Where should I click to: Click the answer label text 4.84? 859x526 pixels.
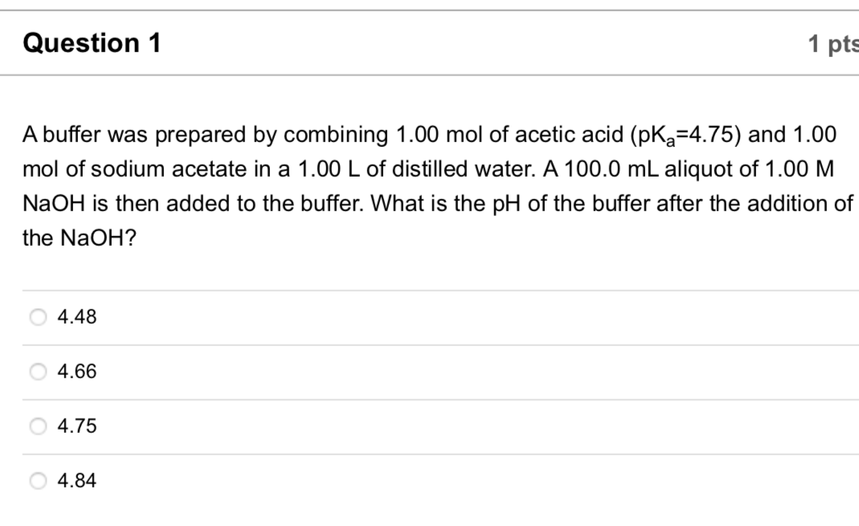(x=76, y=480)
